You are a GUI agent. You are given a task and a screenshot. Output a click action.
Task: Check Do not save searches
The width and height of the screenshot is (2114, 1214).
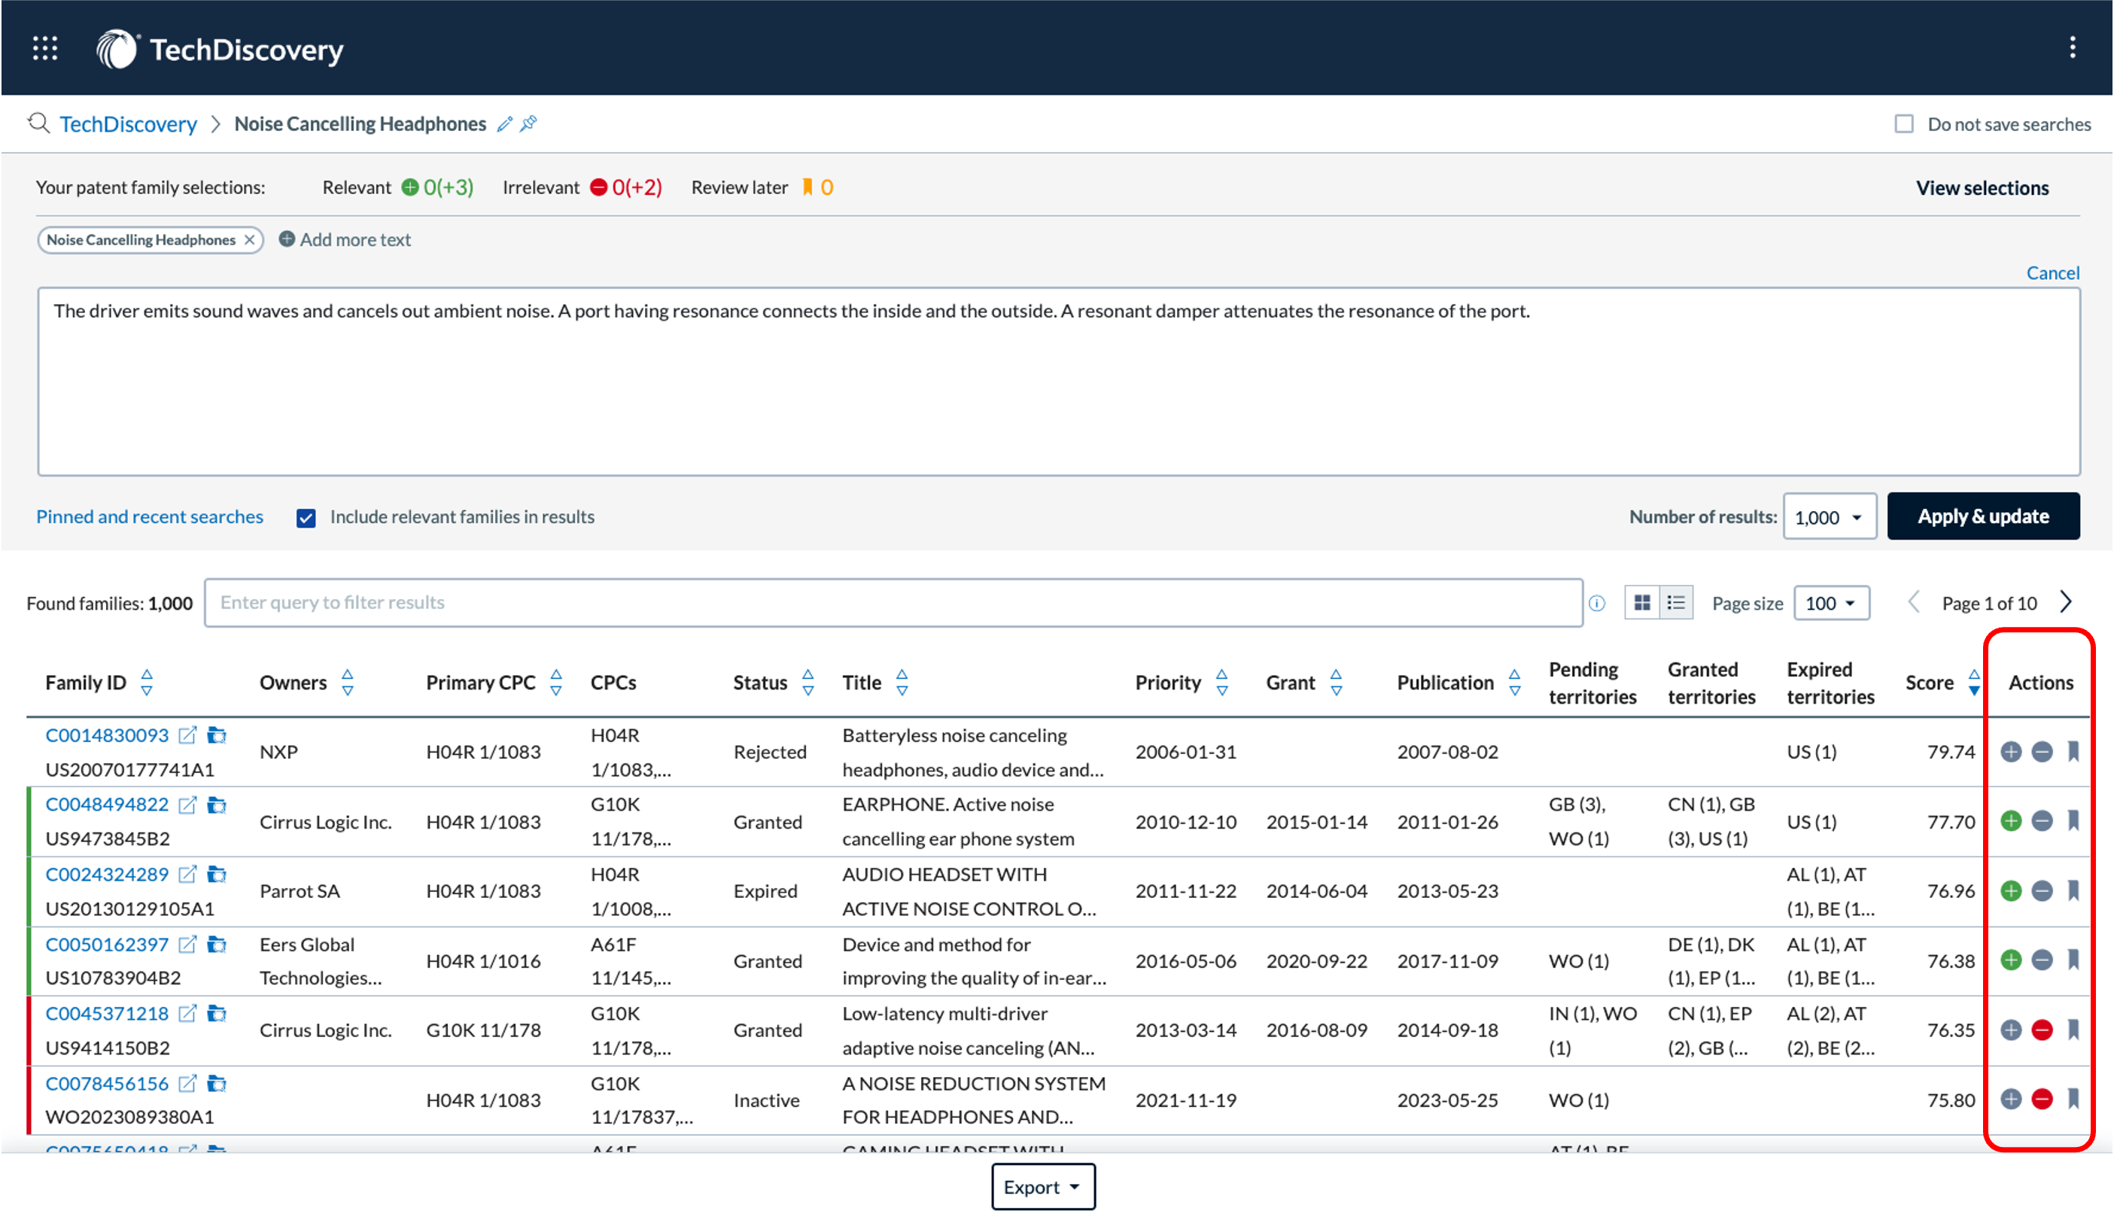click(x=1903, y=124)
